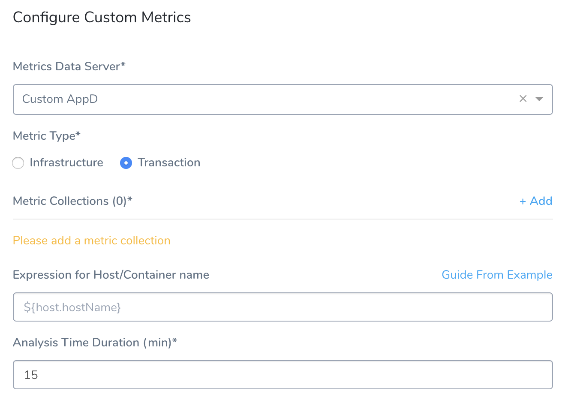Choose the Infrastructure label text

(66, 162)
